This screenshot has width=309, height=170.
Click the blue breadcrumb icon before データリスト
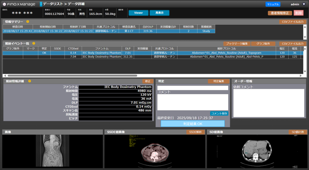pos(41,4)
